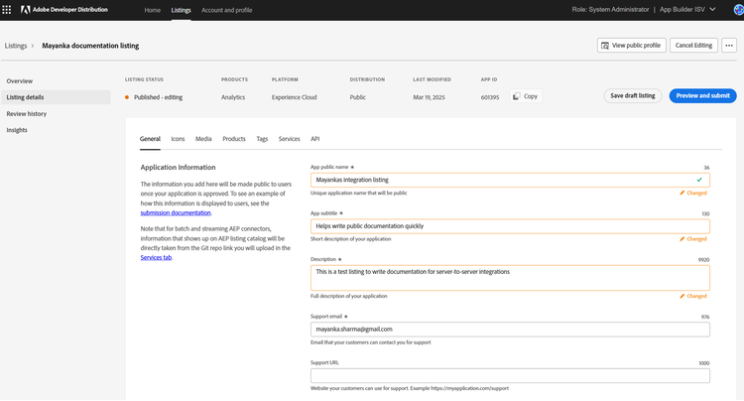Click the Copy App ID button
744x401 pixels.
526,96
